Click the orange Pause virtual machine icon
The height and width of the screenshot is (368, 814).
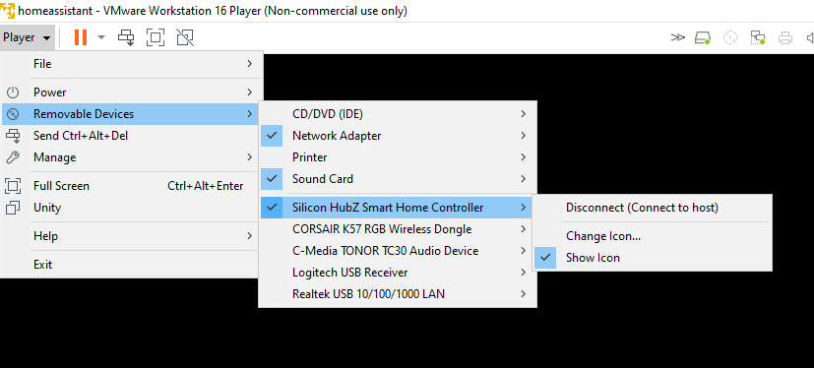point(81,37)
